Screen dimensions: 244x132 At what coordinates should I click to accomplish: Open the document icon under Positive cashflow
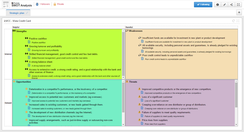[29, 42]
